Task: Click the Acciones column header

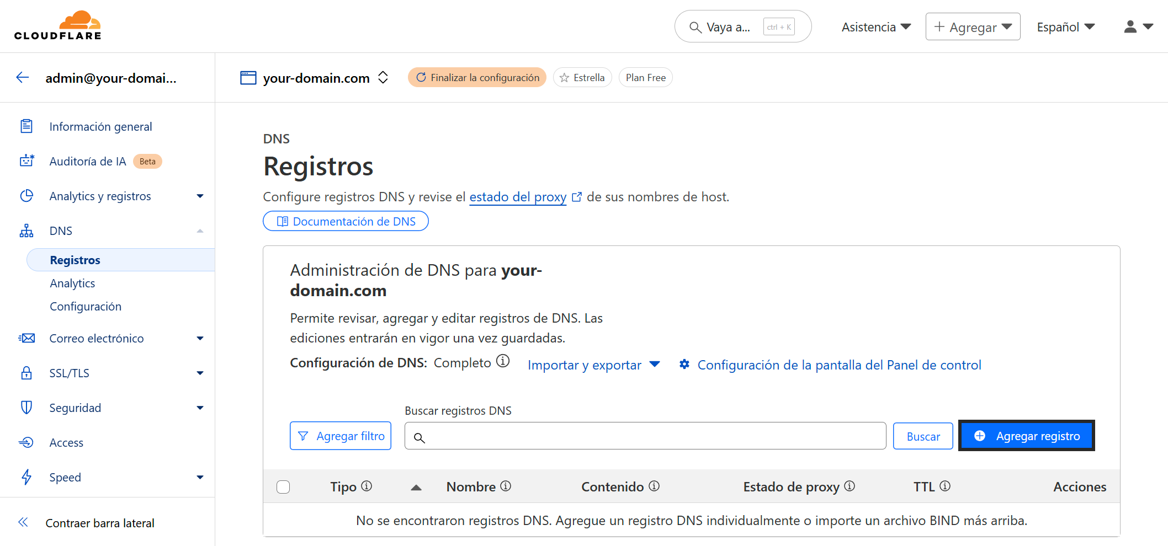Action: [x=1080, y=487]
